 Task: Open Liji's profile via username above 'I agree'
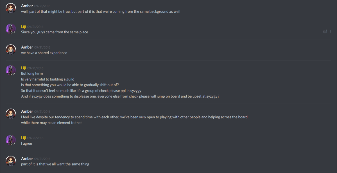tap(24, 138)
